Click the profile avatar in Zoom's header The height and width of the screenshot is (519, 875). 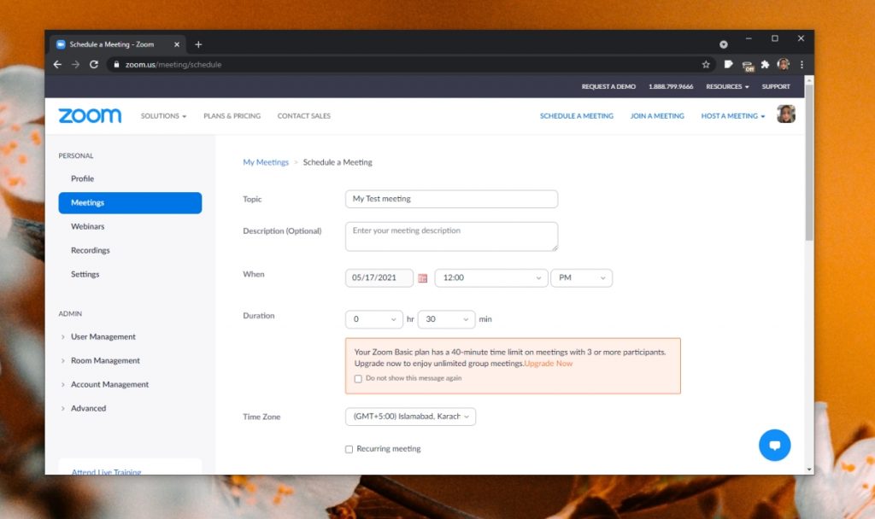785,113
